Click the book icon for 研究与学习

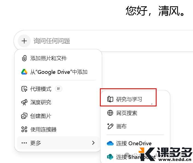click(110, 99)
